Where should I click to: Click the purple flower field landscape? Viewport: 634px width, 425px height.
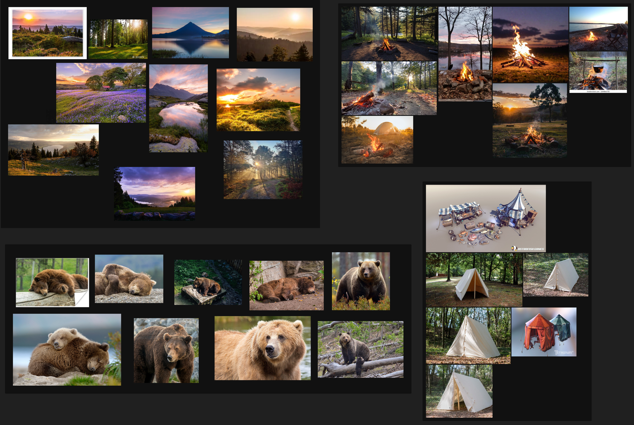point(101,93)
